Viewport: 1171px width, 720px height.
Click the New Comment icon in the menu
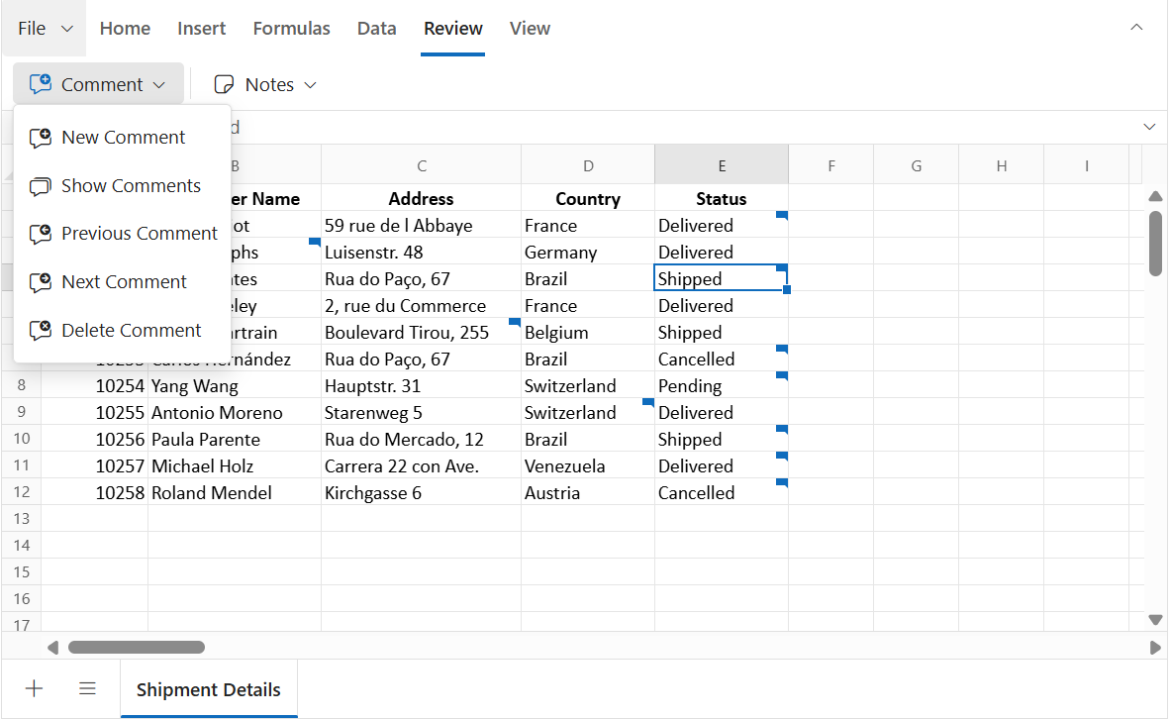tap(41, 138)
